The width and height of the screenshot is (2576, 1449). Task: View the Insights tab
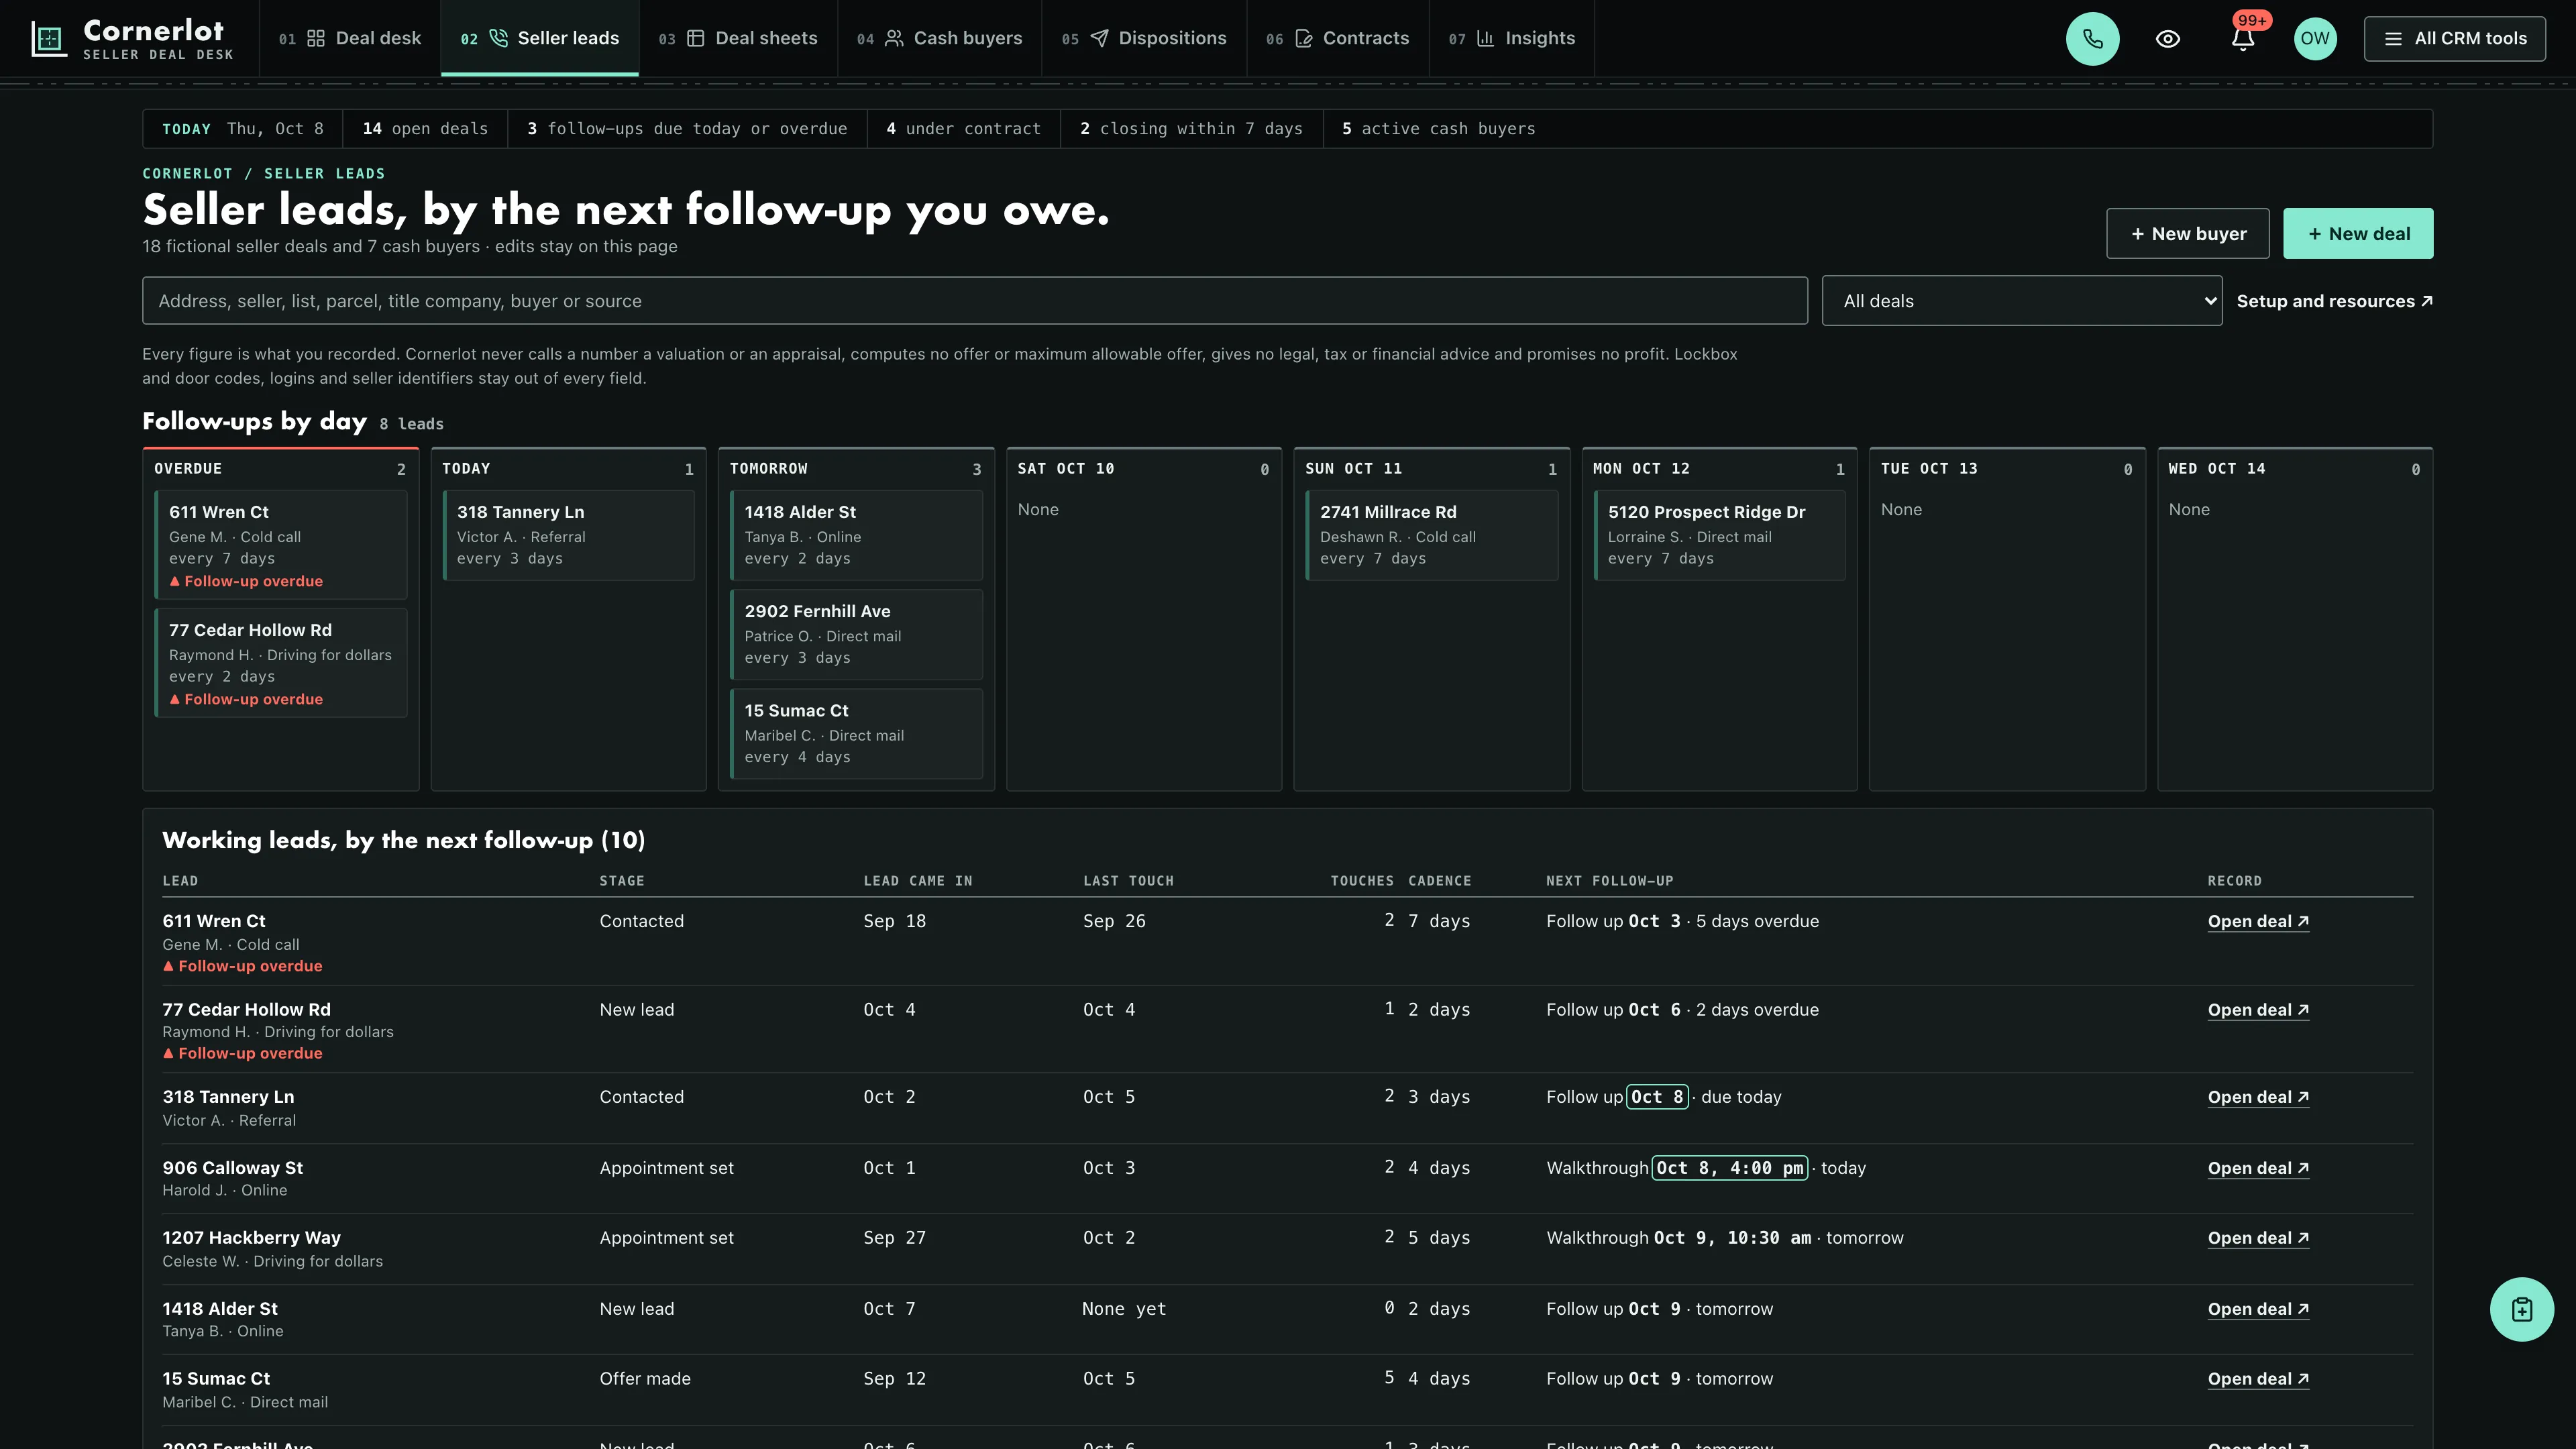(1512, 38)
